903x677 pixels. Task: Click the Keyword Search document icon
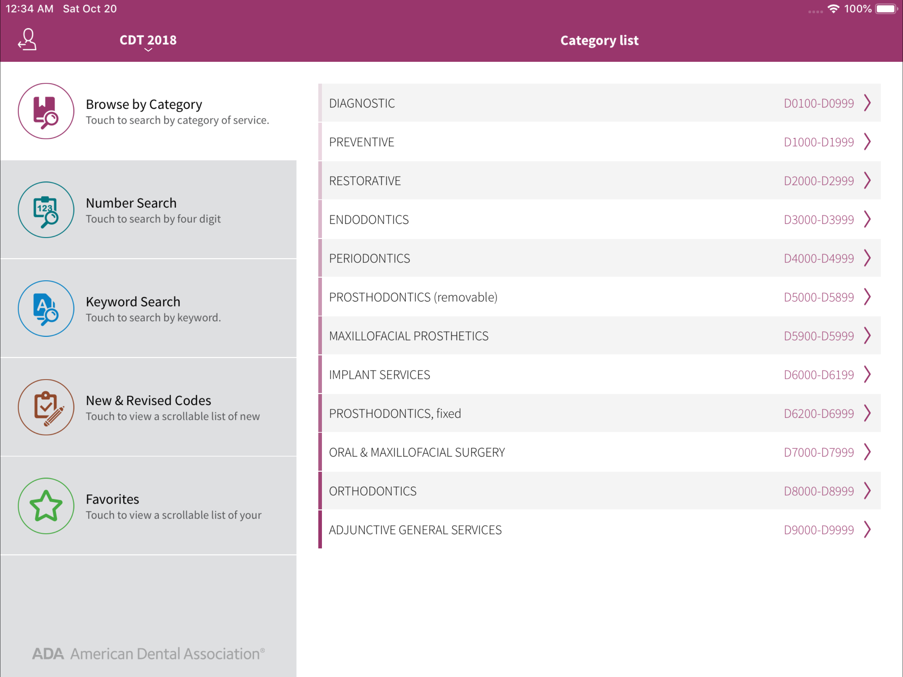pos(46,309)
